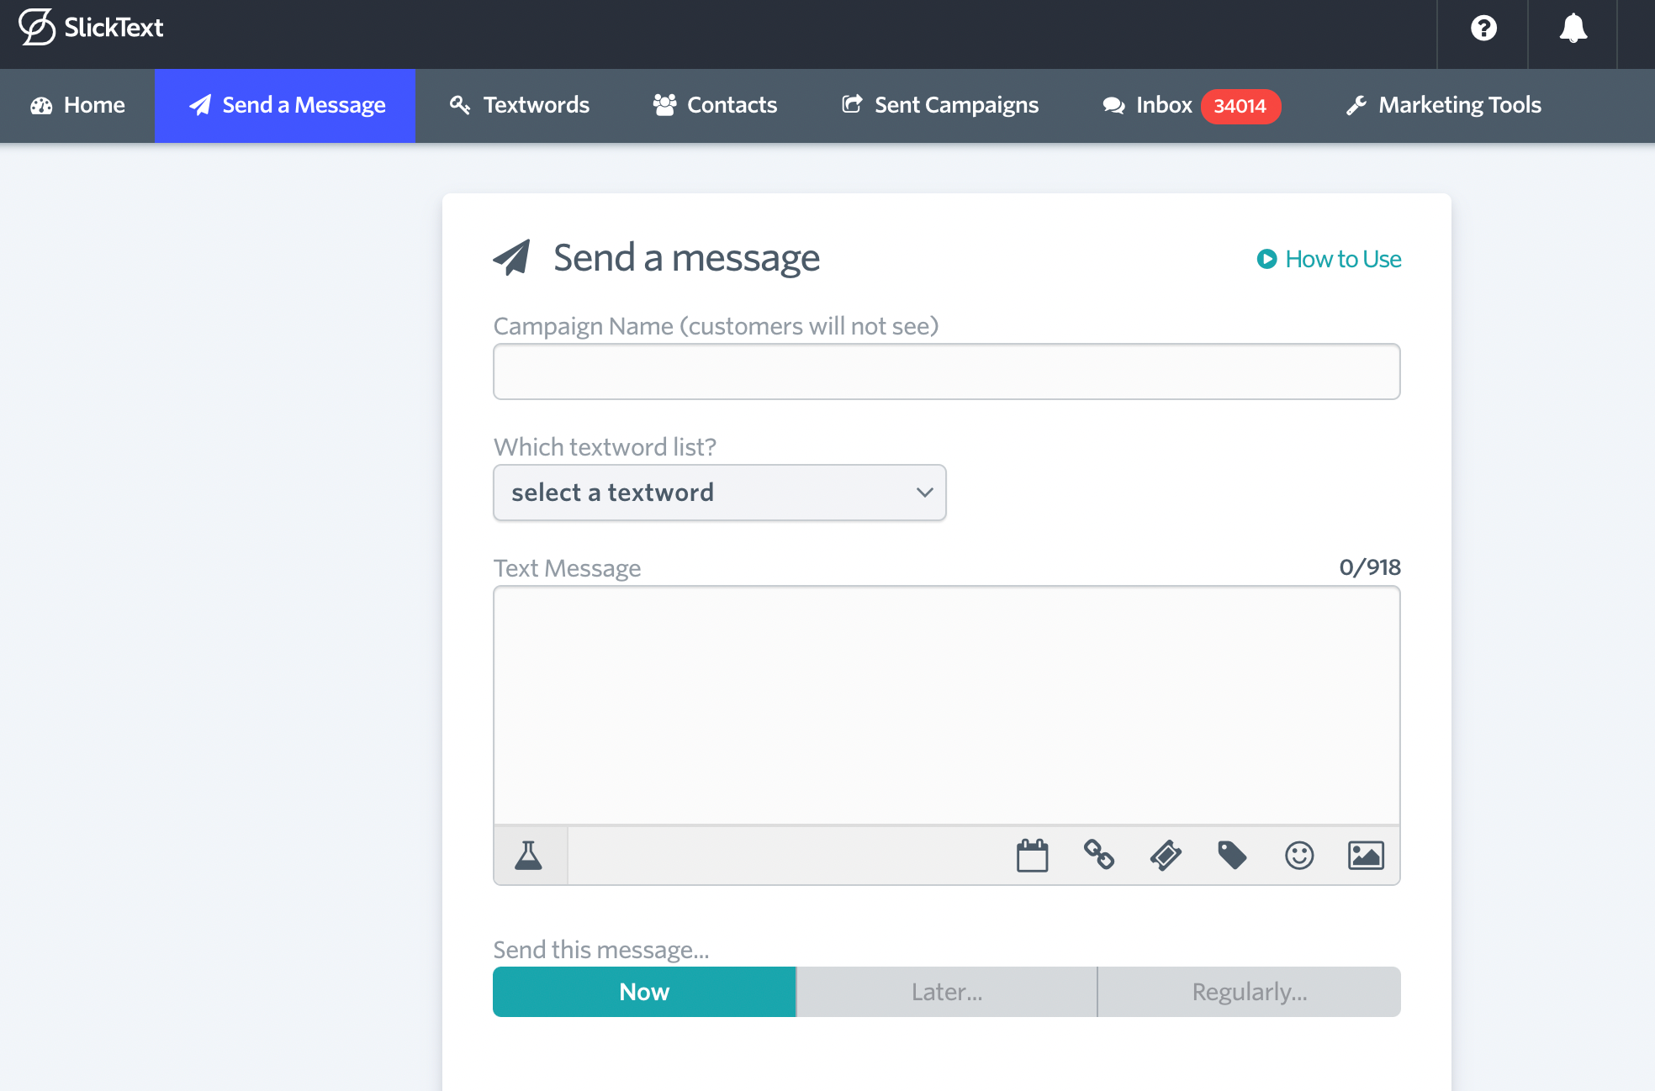Image resolution: width=1655 pixels, height=1091 pixels.
Task: Keep sending set to Now
Action: click(642, 992)
